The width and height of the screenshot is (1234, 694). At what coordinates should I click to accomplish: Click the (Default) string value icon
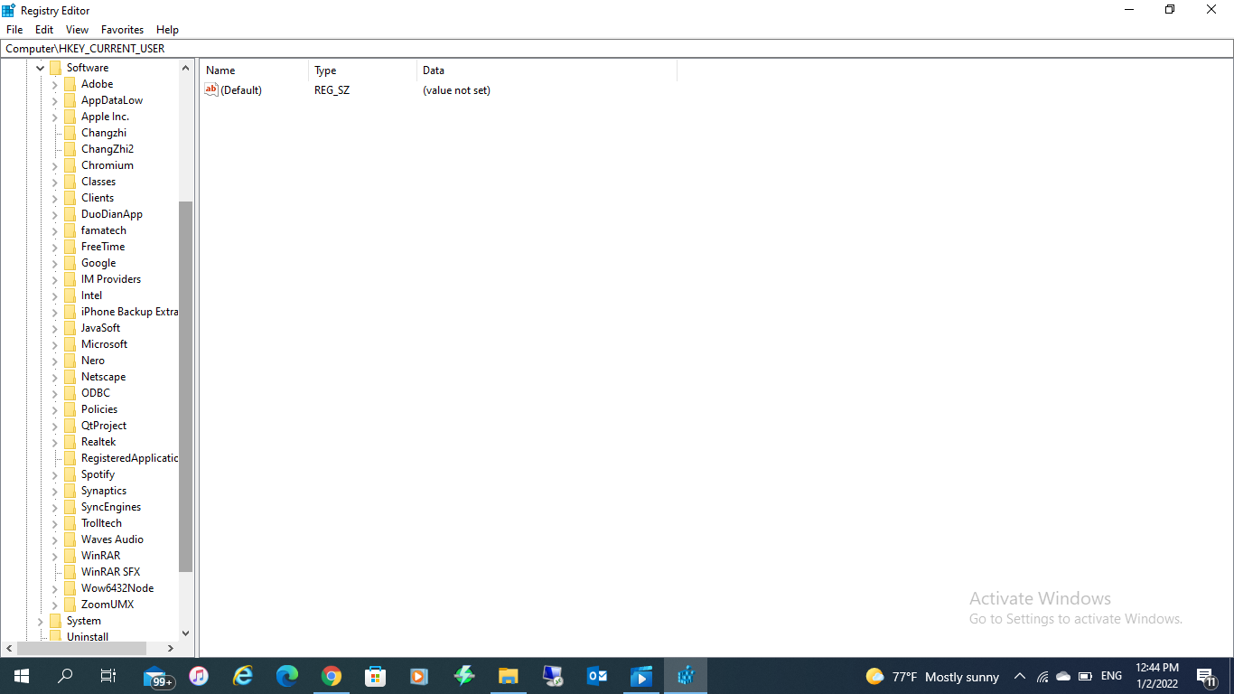coord(211,89)
